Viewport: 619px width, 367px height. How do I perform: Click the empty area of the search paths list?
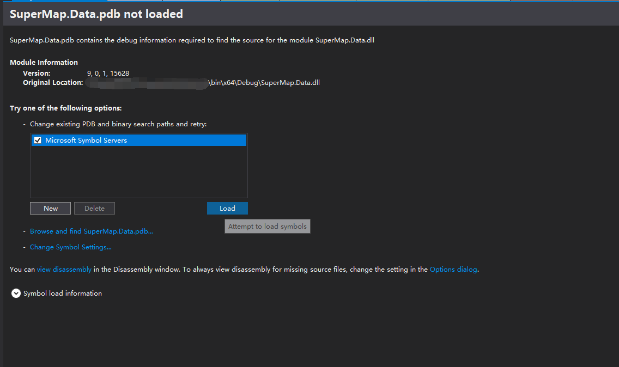tap(139, 172)
